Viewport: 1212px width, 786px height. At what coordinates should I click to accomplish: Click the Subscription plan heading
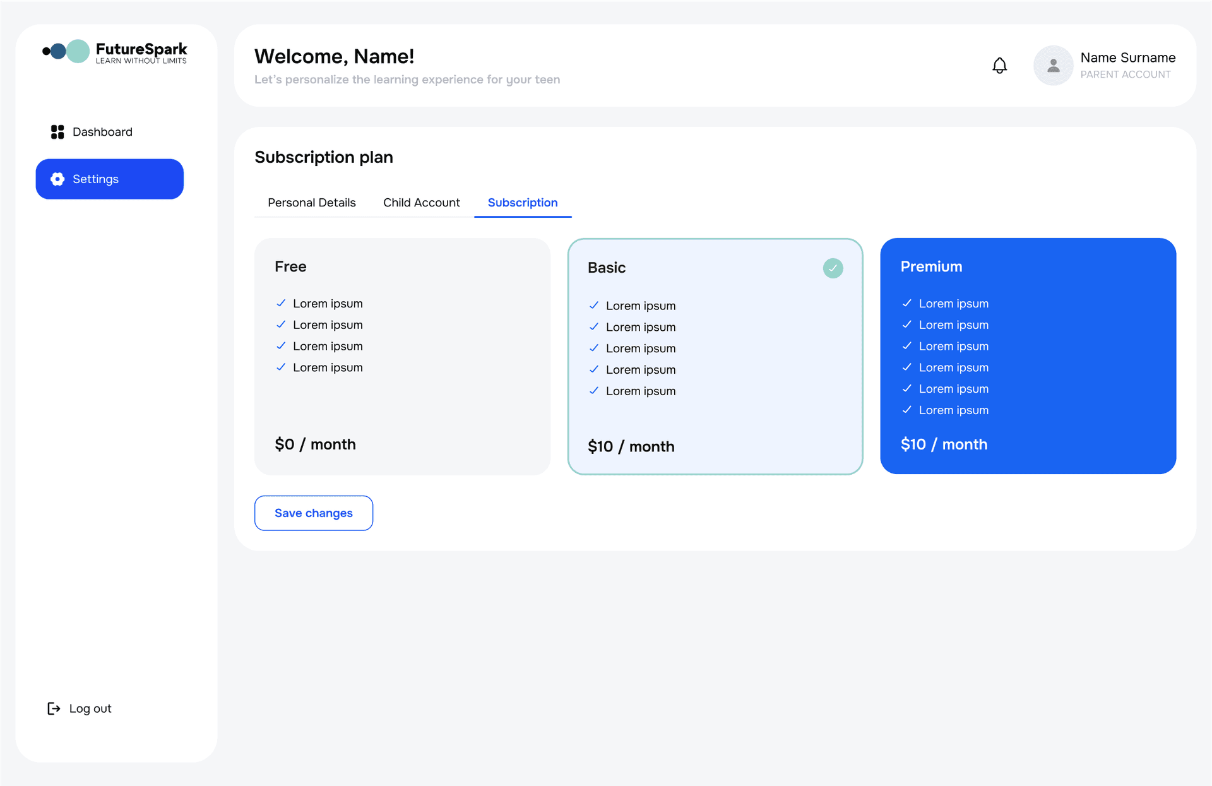pyautogui.click(x=324, y=157)
